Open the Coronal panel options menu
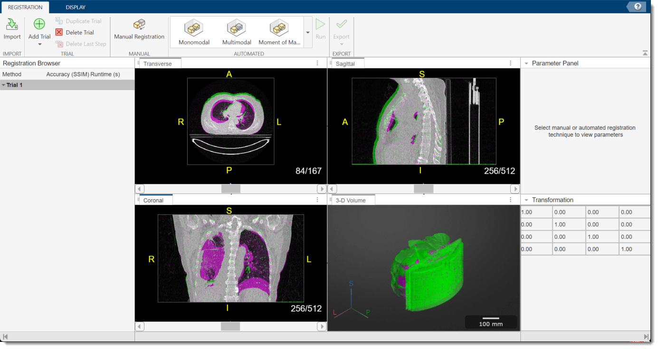This screenshot has width=658, height=349. click(x=318, y=200)
